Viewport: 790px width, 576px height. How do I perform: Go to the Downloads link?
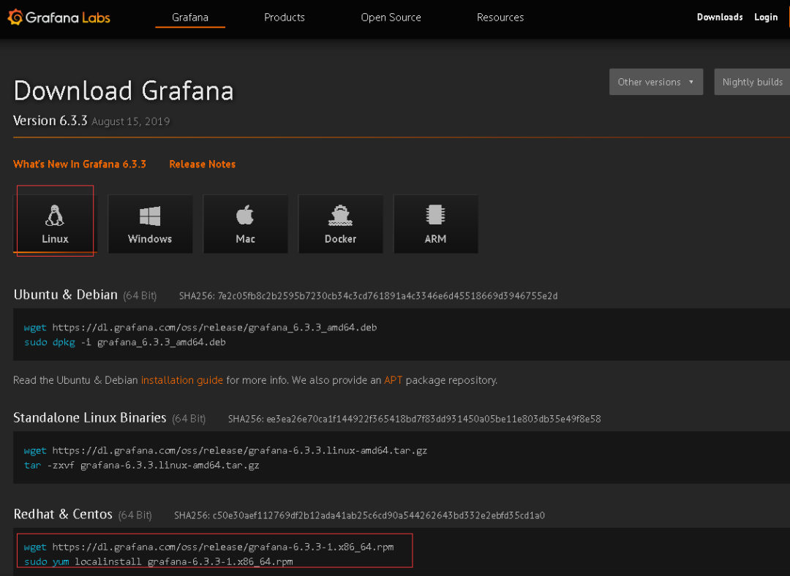pos(719,18)
